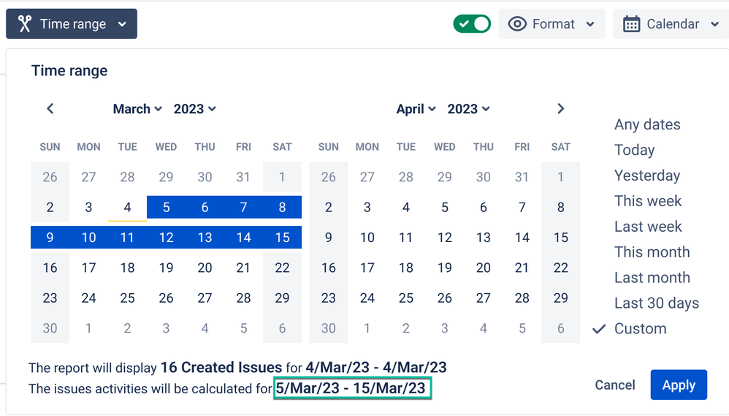Pick the Yesterday preset
The image size is (729, 416).
tap(646, 175)
